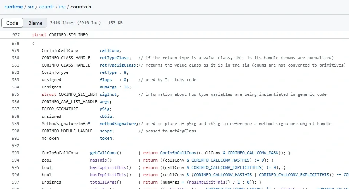
Task: Select line number 991
Action: [16, 138]
